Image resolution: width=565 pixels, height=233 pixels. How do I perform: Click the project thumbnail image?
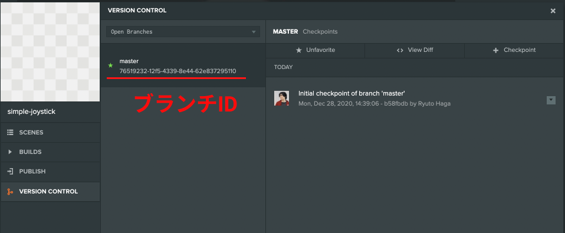pos(50,52)
